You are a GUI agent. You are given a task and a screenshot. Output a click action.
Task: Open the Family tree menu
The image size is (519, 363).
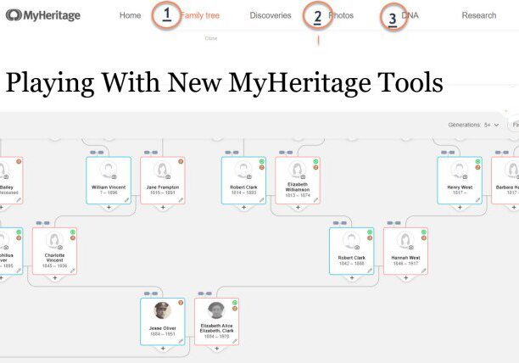click(x=200, y=15)
